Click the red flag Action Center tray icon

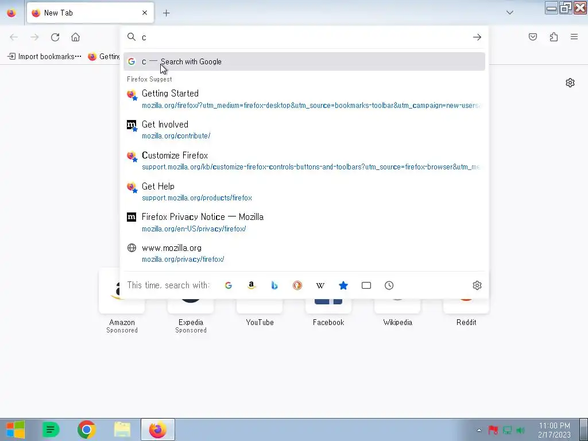point(493,430)
